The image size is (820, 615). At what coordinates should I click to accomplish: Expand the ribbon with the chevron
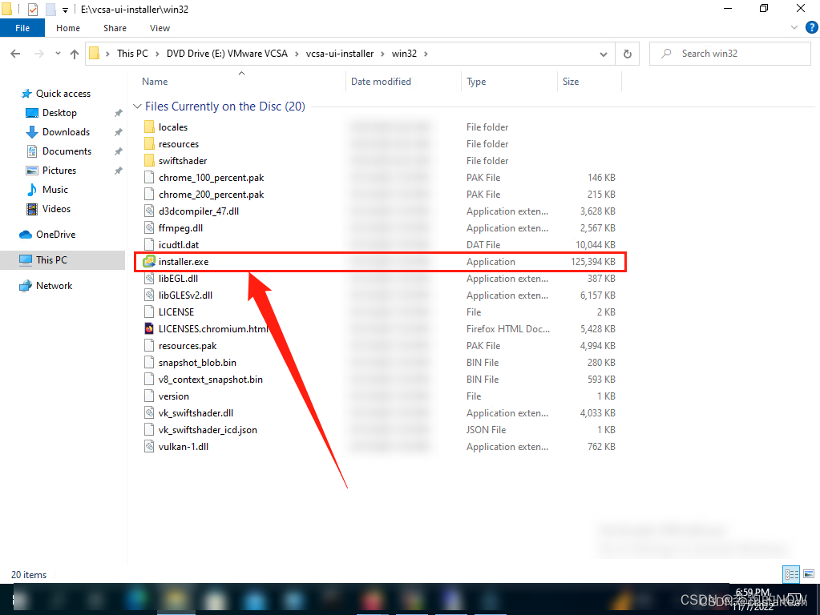tap(794, 27)
